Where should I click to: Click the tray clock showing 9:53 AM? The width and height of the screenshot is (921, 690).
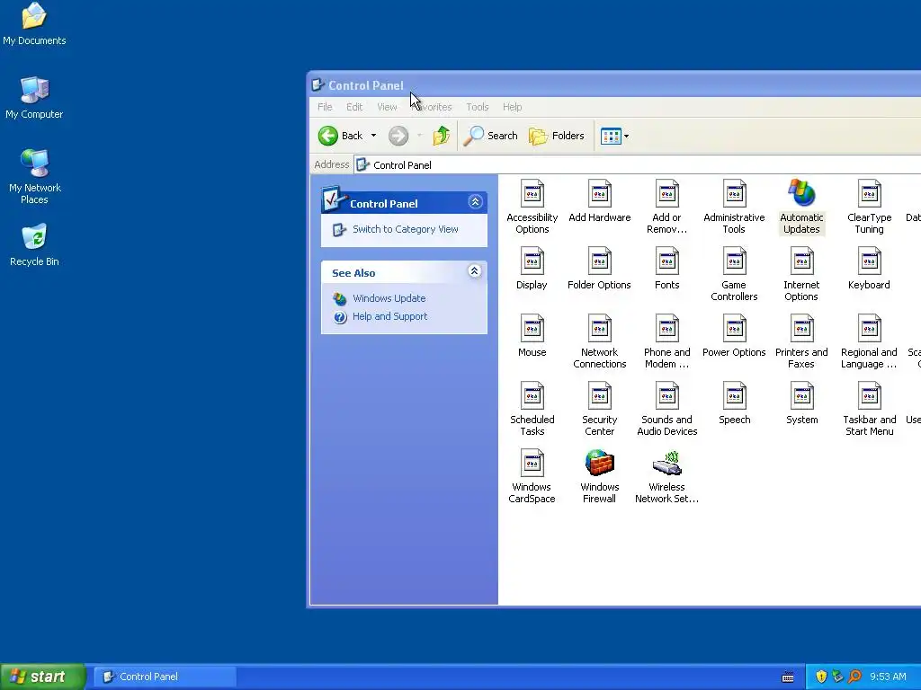point(888,677)
